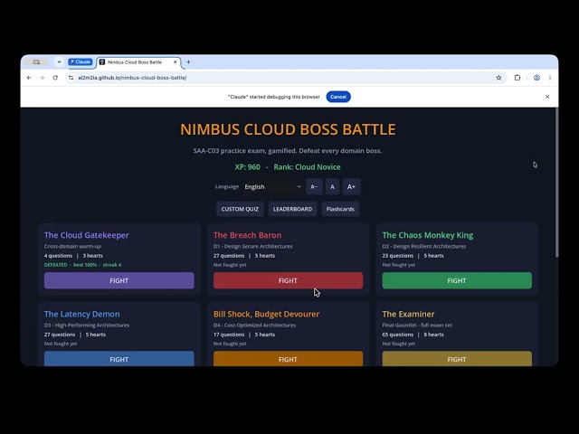The height and width of the screenshot is (434, 579).
Task: Switch to Nimbus Cloud Boss Battle tab
Action: (x=138, y=62)
